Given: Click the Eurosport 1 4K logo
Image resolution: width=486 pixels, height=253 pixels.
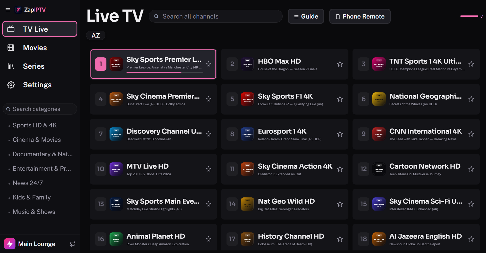Looking at the screenshot, I should pyautogui.click(x=248, y=134).
